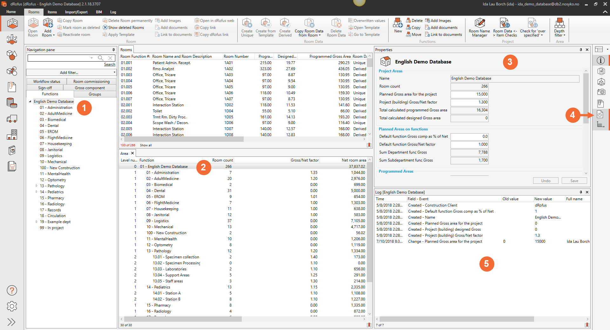Image resolution: width=610 pixels, height=330 pixels.
Task: Open the Depth filter dropdown
Action: point(559,27)
